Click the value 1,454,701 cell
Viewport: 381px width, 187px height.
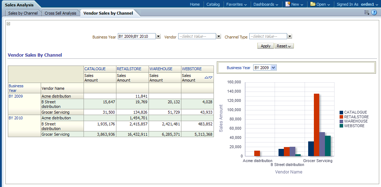(132, 118)
